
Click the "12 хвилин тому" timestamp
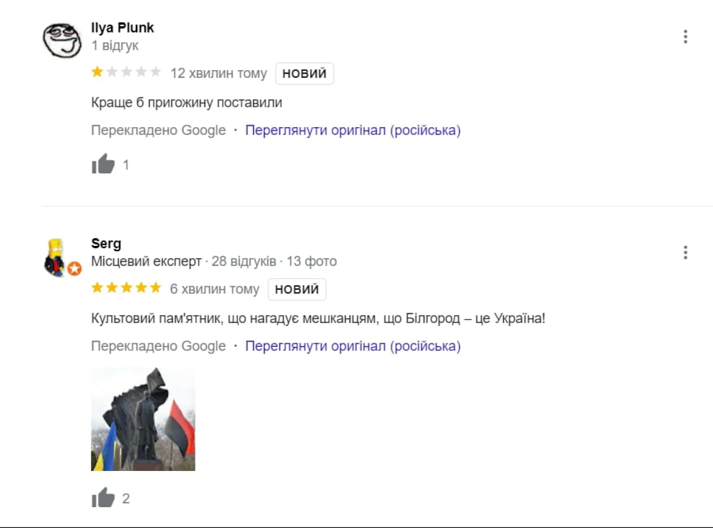pos(219,74)
